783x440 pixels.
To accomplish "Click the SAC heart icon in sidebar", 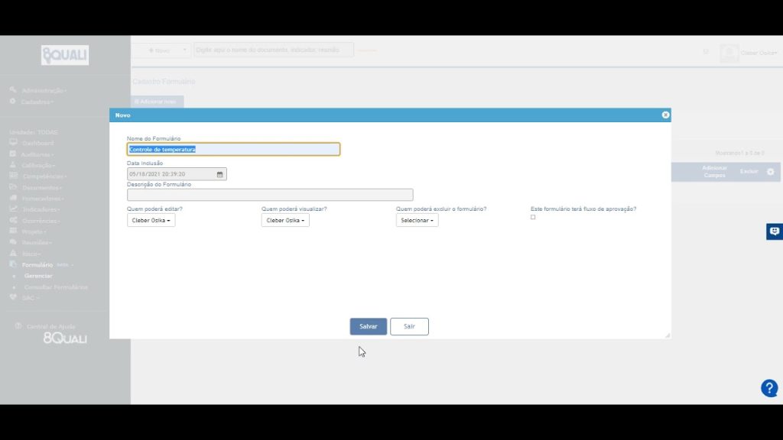I will pos(13,297).
